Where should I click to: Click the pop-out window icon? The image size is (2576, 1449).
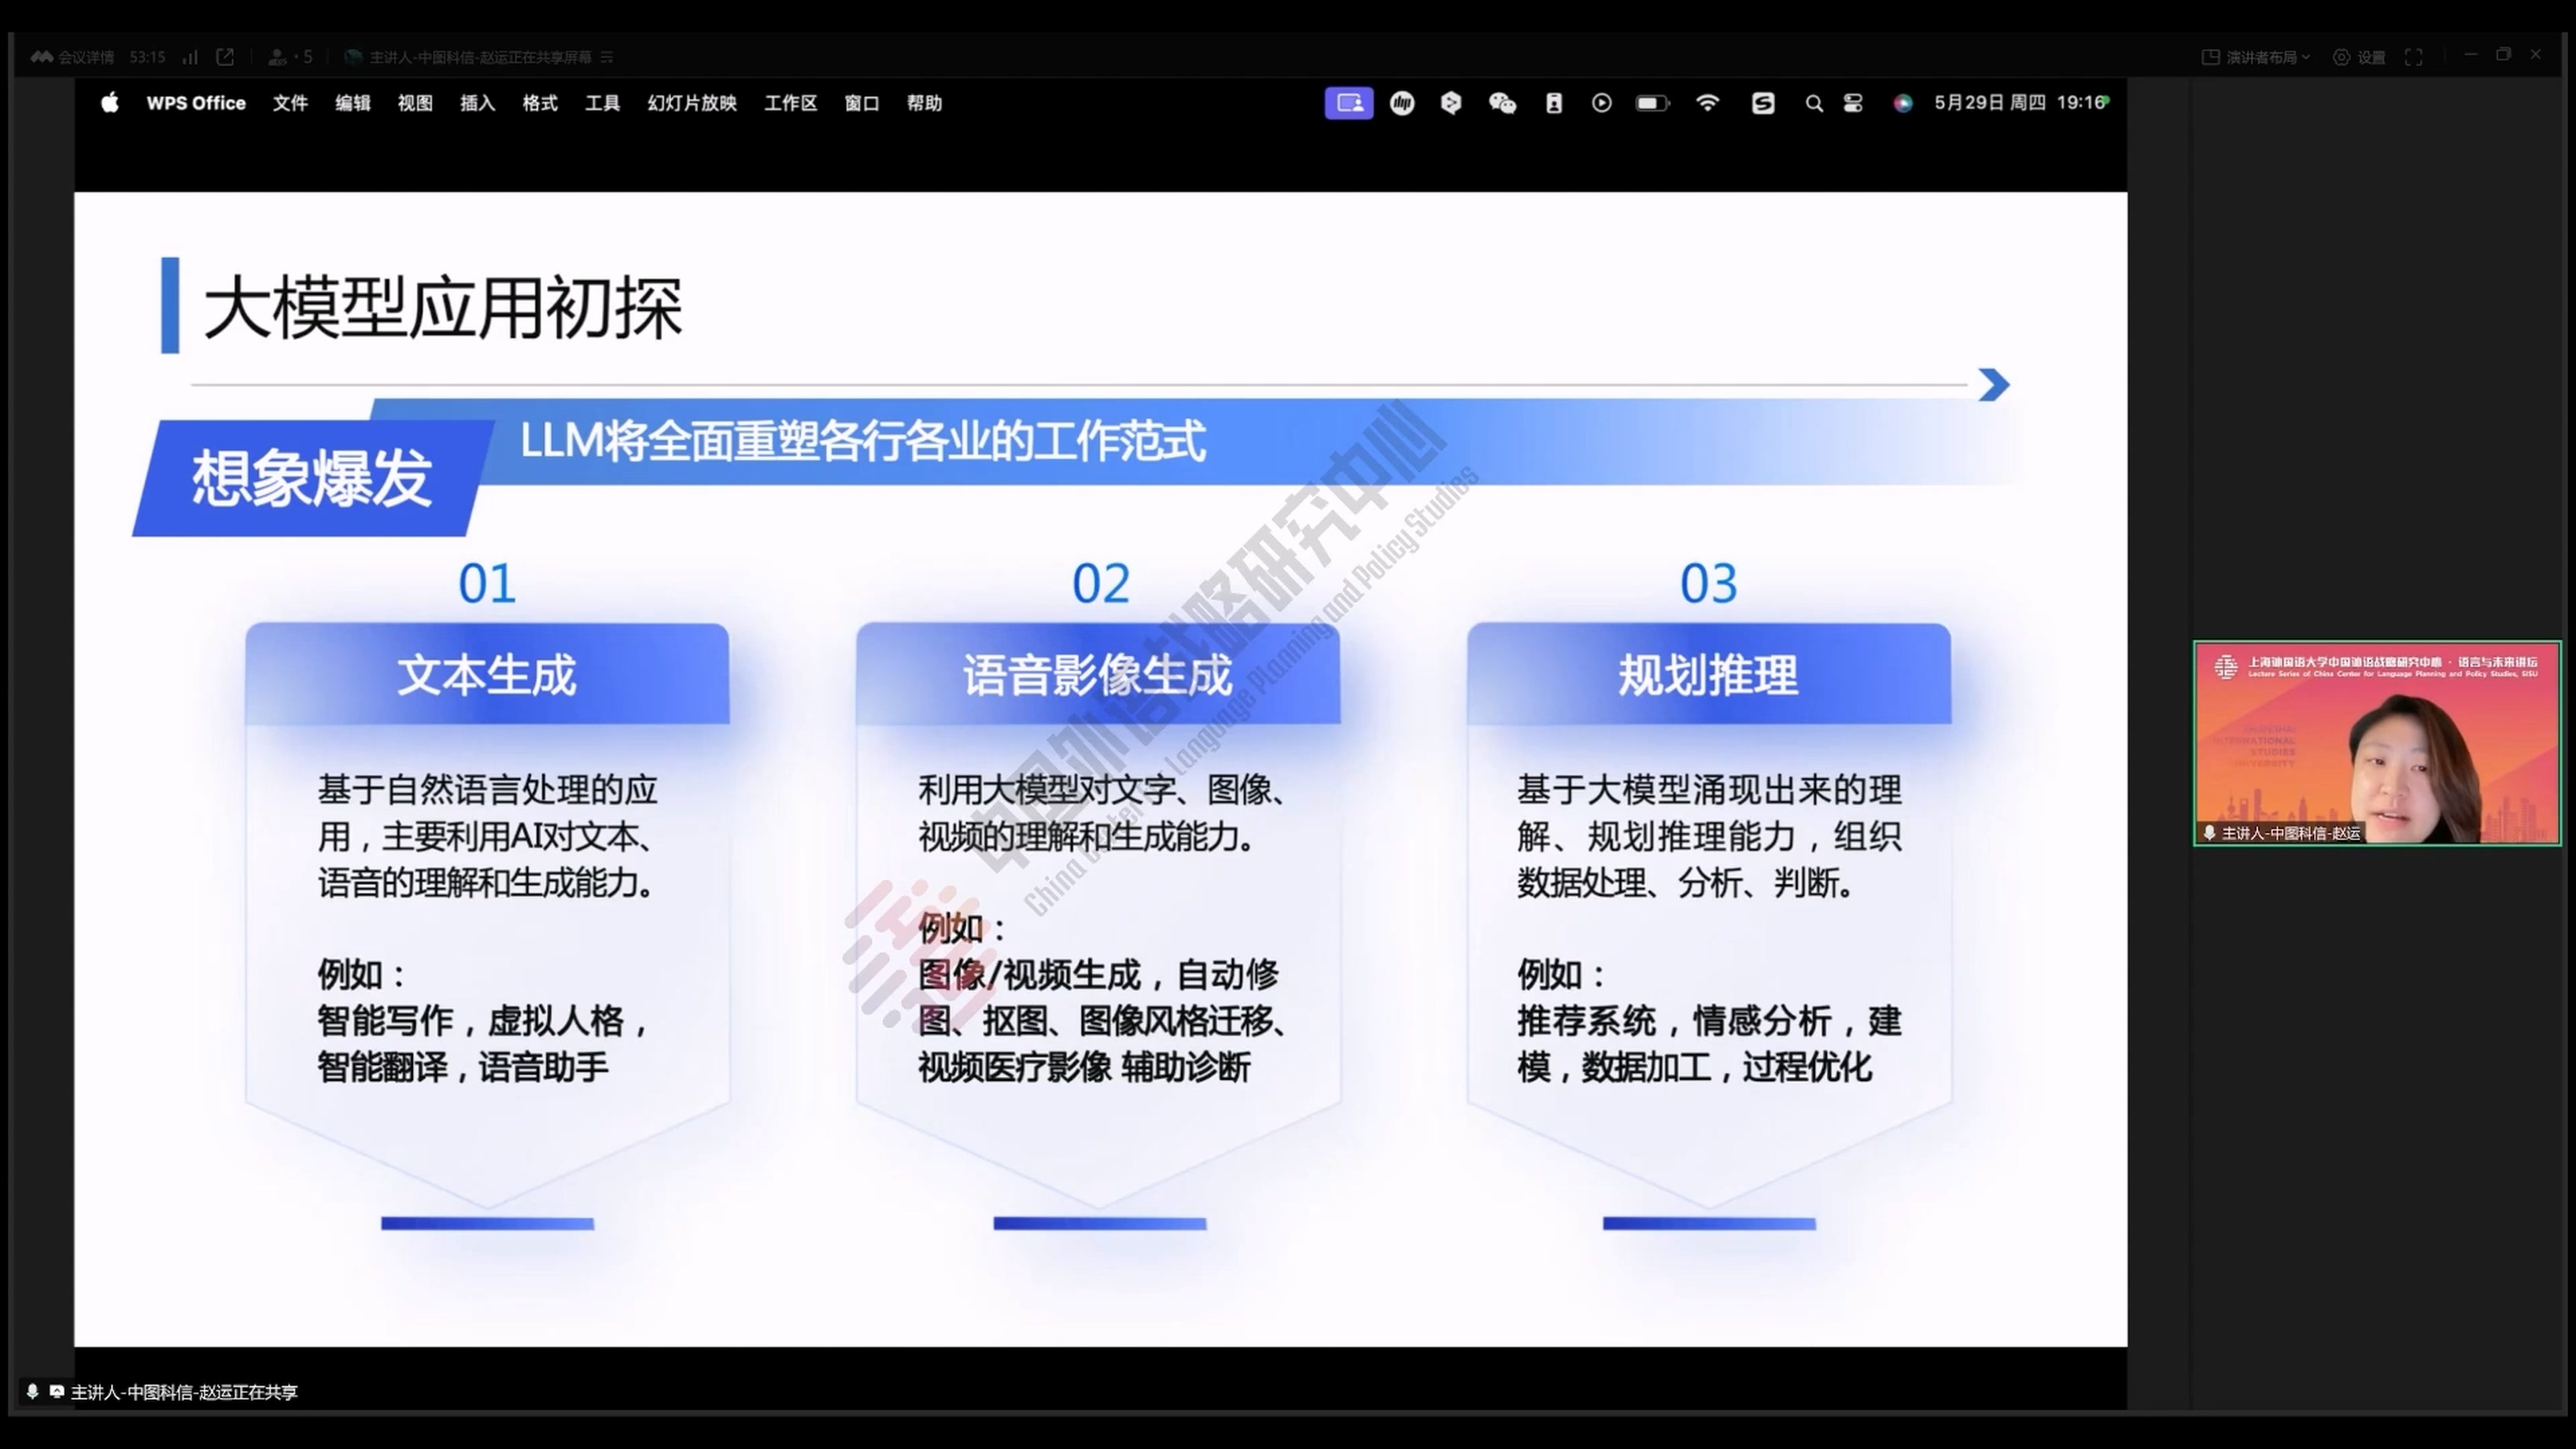click(225, 57)
